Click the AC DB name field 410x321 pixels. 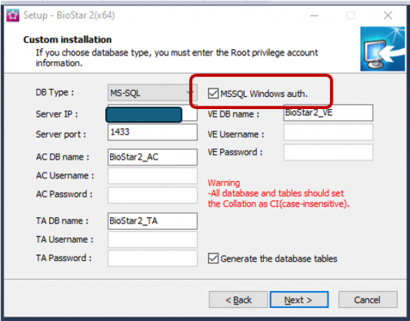152,157
